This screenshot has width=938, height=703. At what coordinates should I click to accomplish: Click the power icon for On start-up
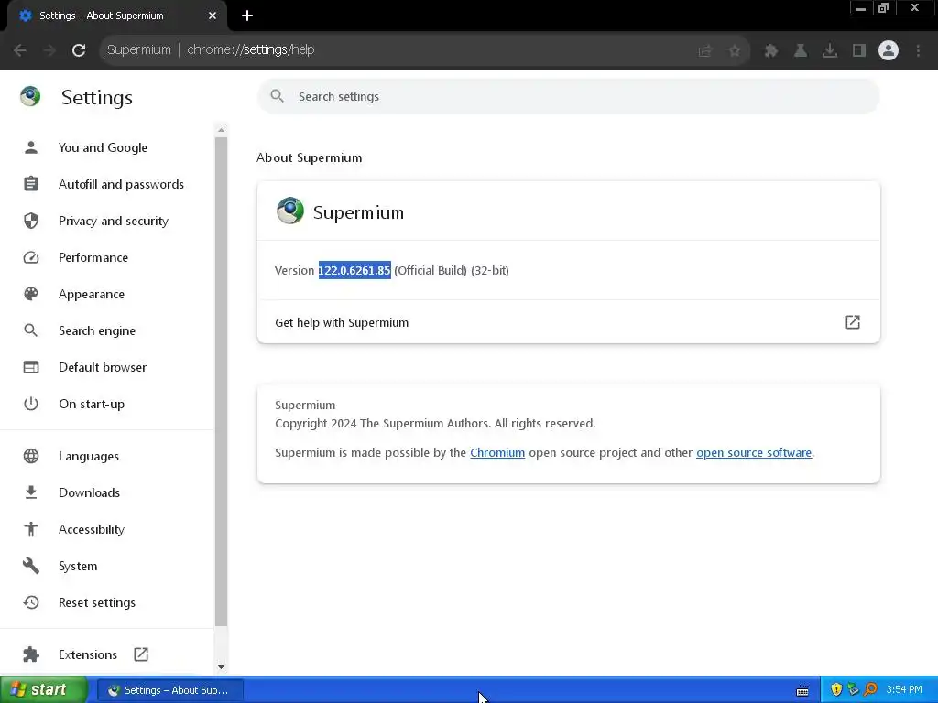pyautogui.click(x=31, y=404)
